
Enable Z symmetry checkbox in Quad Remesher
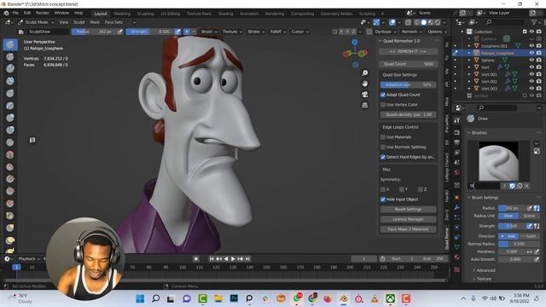[x=421, y=189]
